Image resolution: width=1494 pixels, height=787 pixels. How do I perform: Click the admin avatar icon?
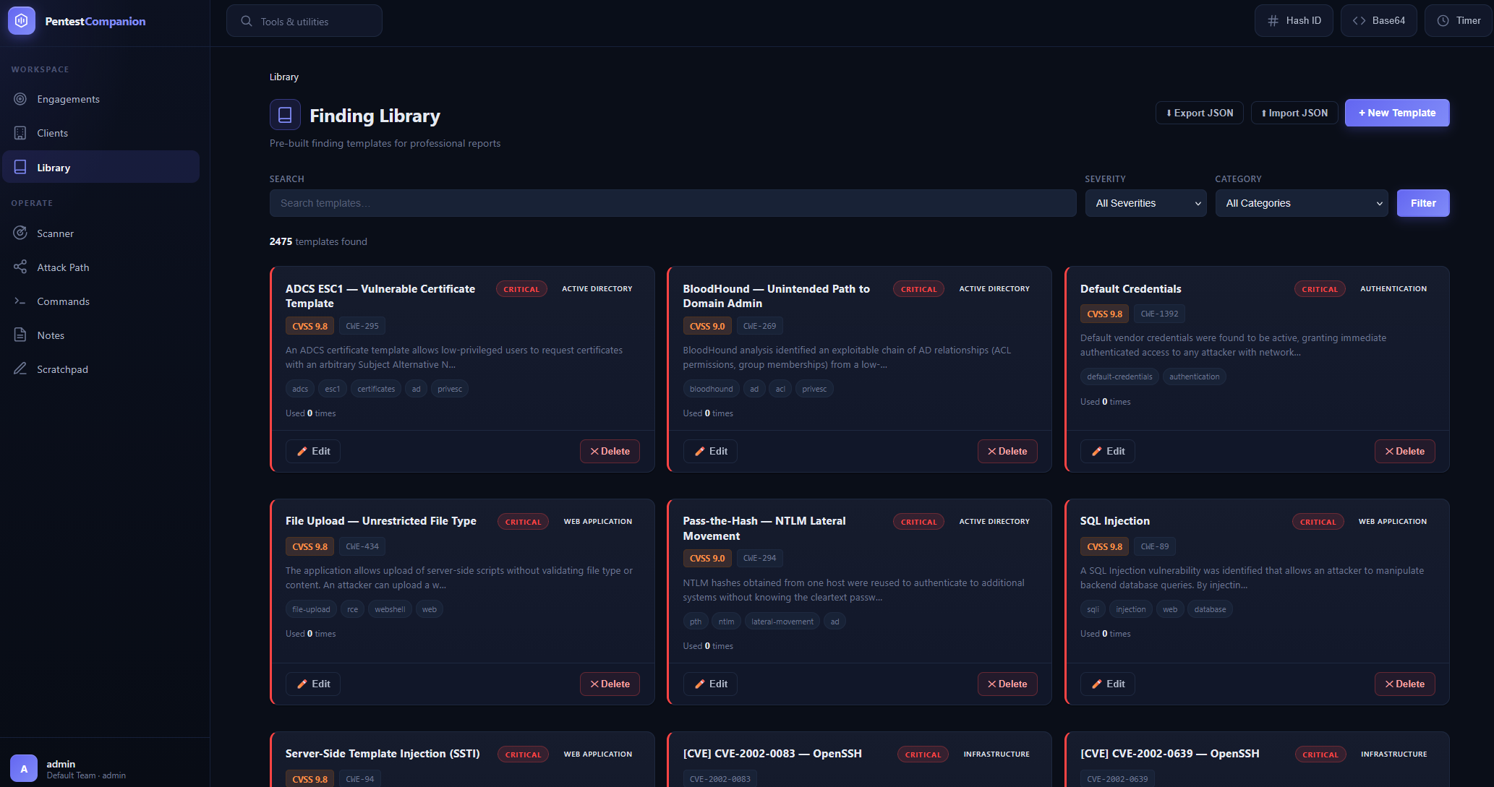pos(24,768)
